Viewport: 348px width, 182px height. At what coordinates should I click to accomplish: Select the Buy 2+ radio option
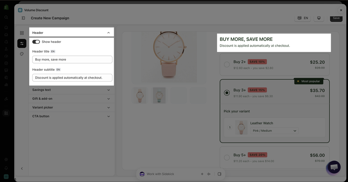click(x=227, y=64)
